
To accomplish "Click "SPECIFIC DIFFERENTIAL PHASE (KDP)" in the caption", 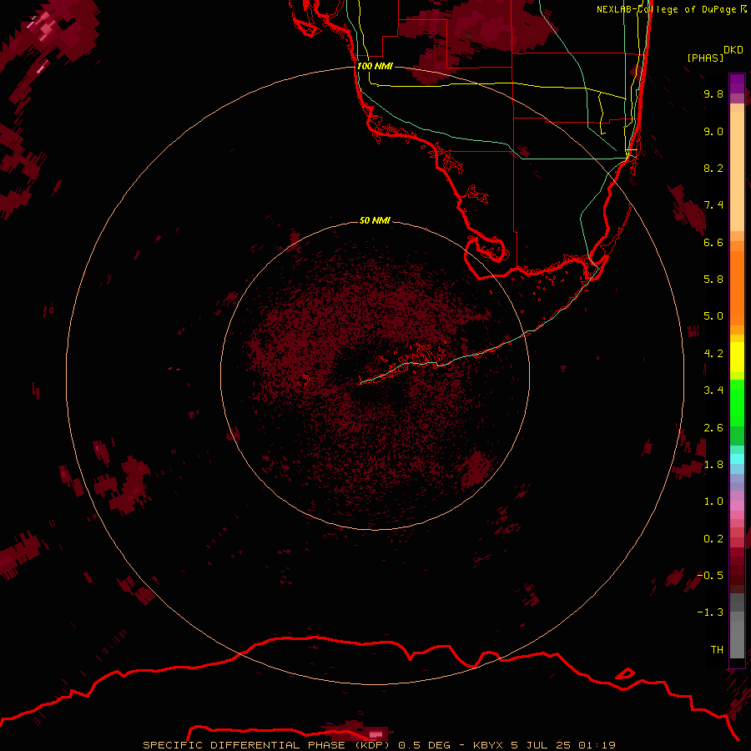I will (x=267, y=745).
